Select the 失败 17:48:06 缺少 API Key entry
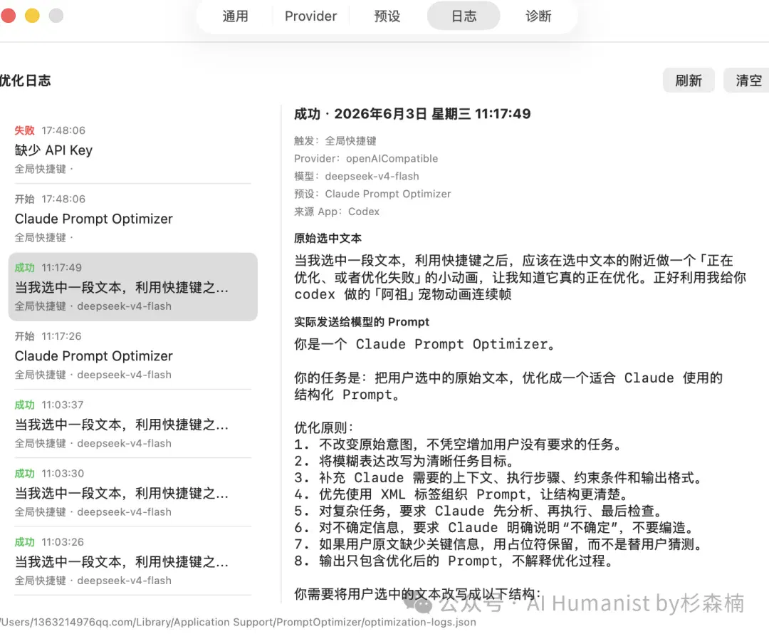The height and width of the screenshot is (634, 769). tap(132, 150)
